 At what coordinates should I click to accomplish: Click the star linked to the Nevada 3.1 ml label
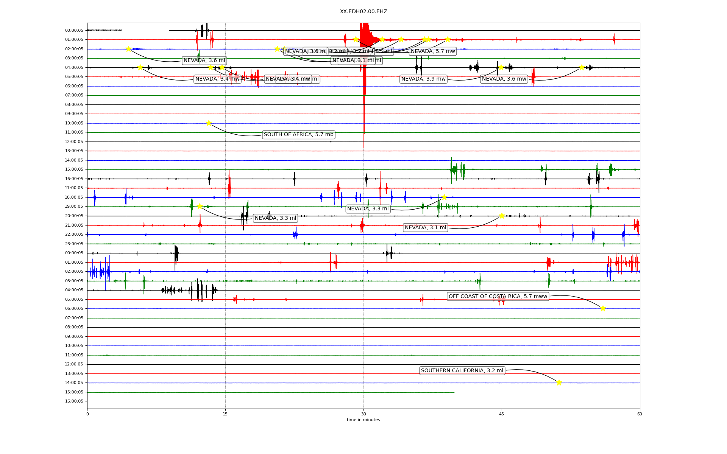click(x=502, y=216)
